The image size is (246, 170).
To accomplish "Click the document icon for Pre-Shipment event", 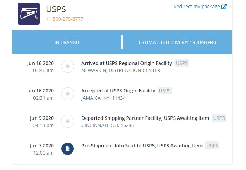I will pos(68,149).
